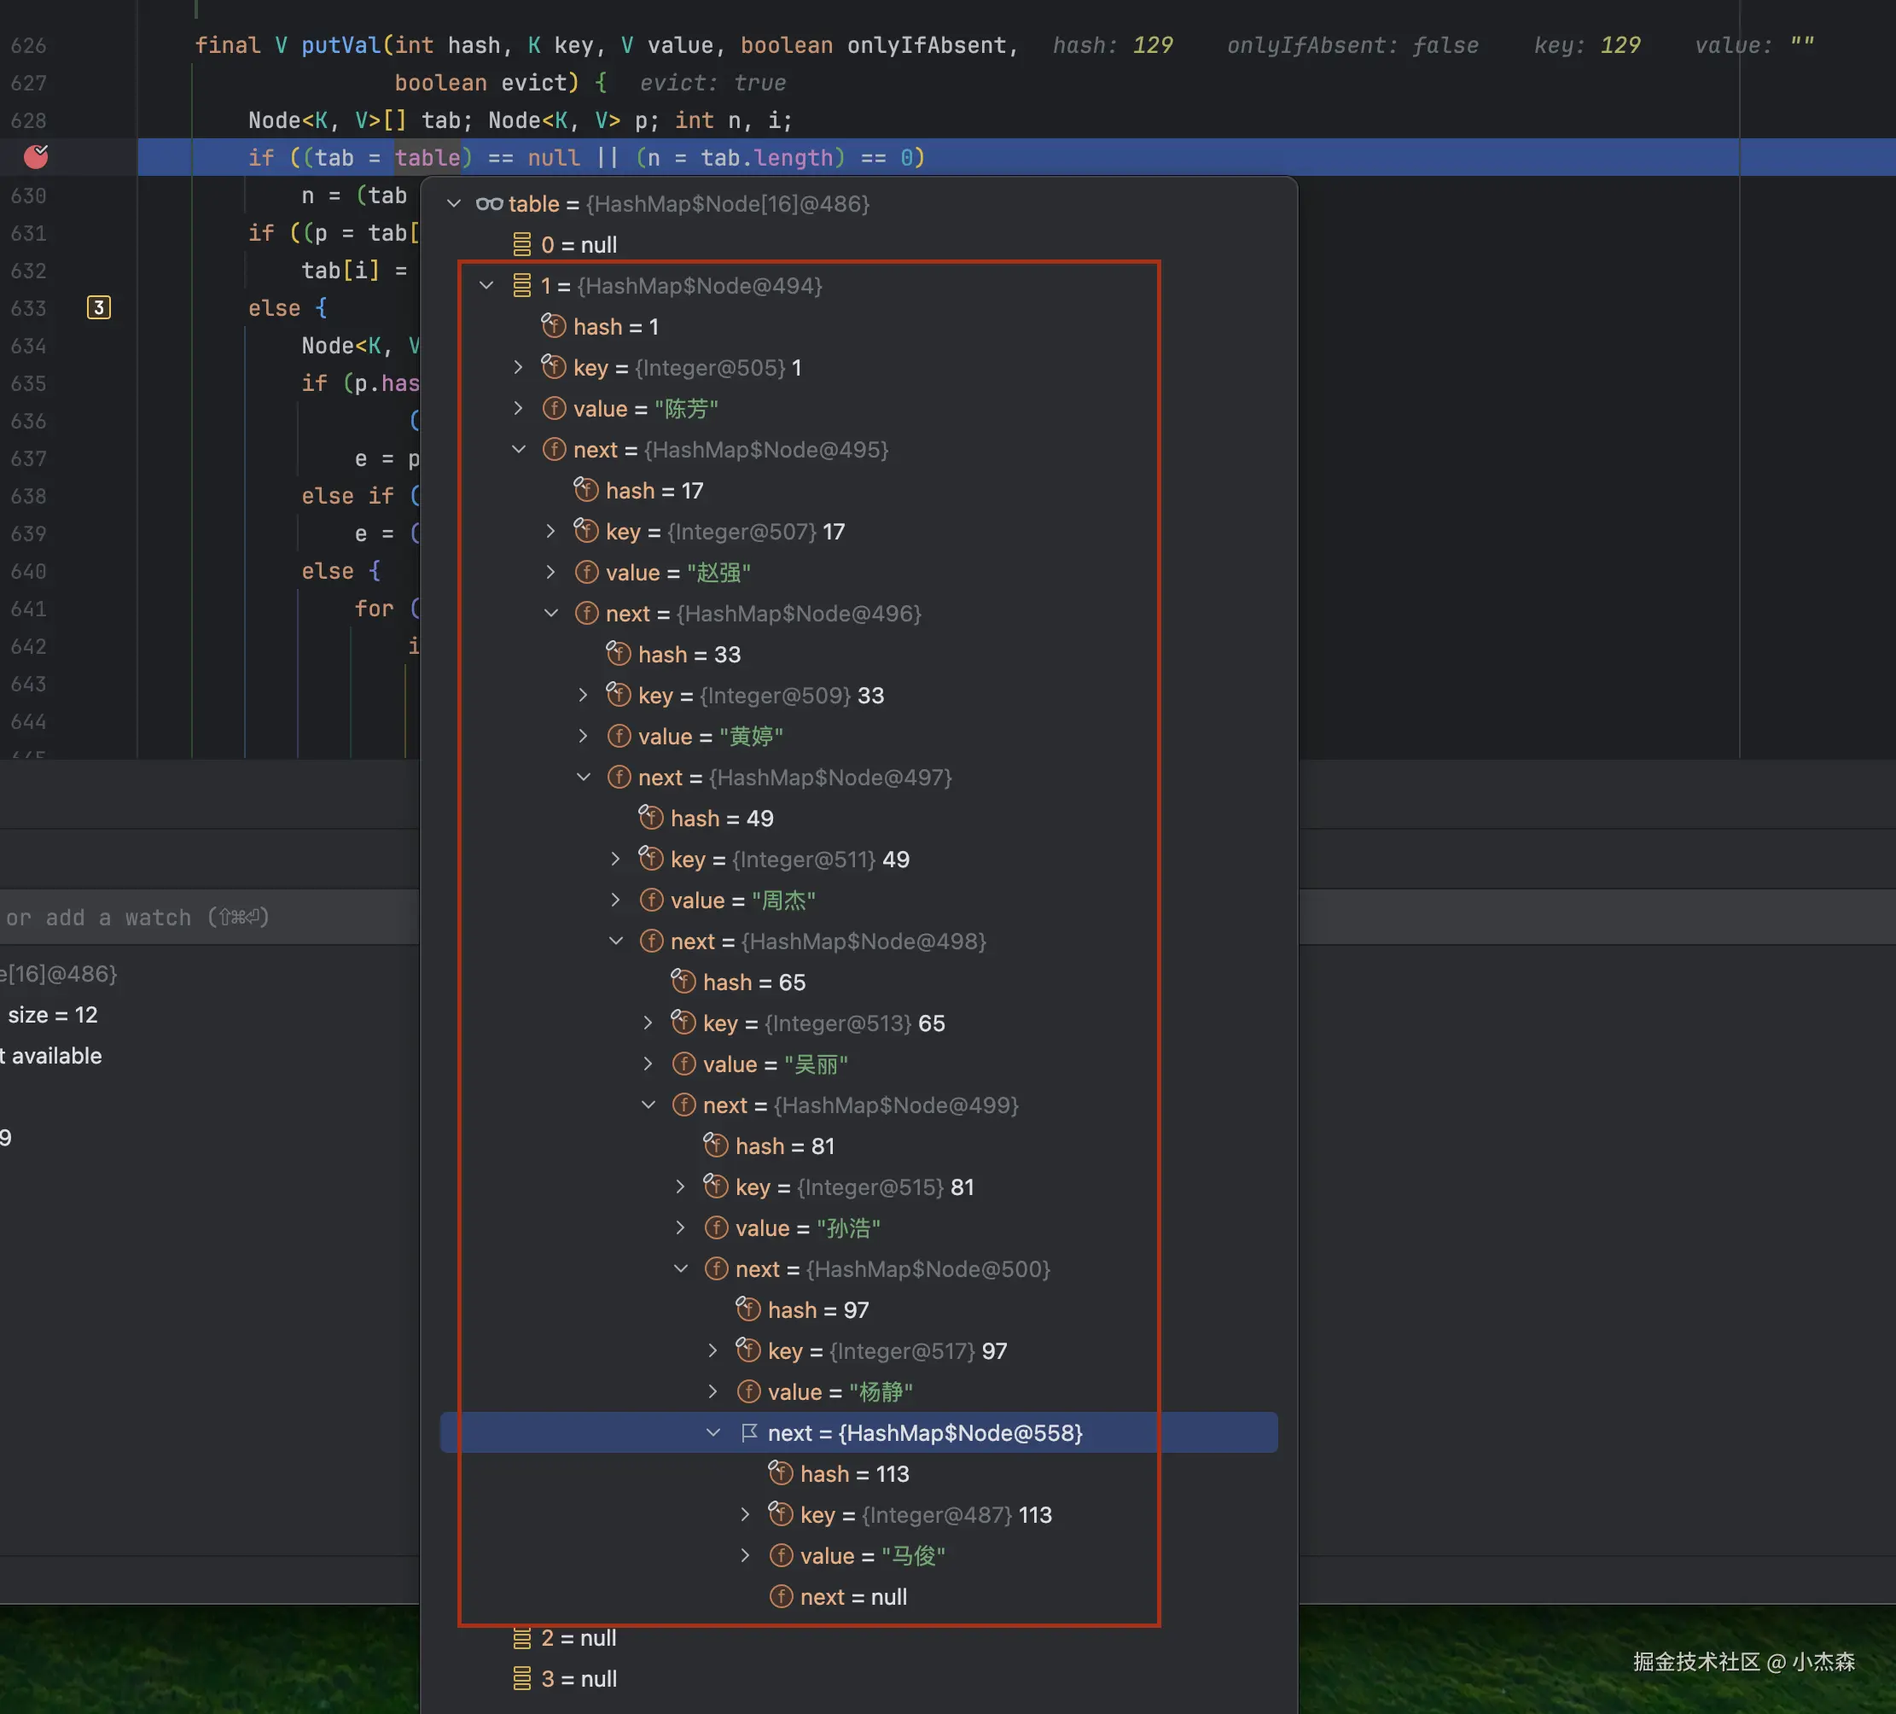Click the inline hint badge on line 633
This screenshot has width=1896, height=1714.
(x=99, y=307)
